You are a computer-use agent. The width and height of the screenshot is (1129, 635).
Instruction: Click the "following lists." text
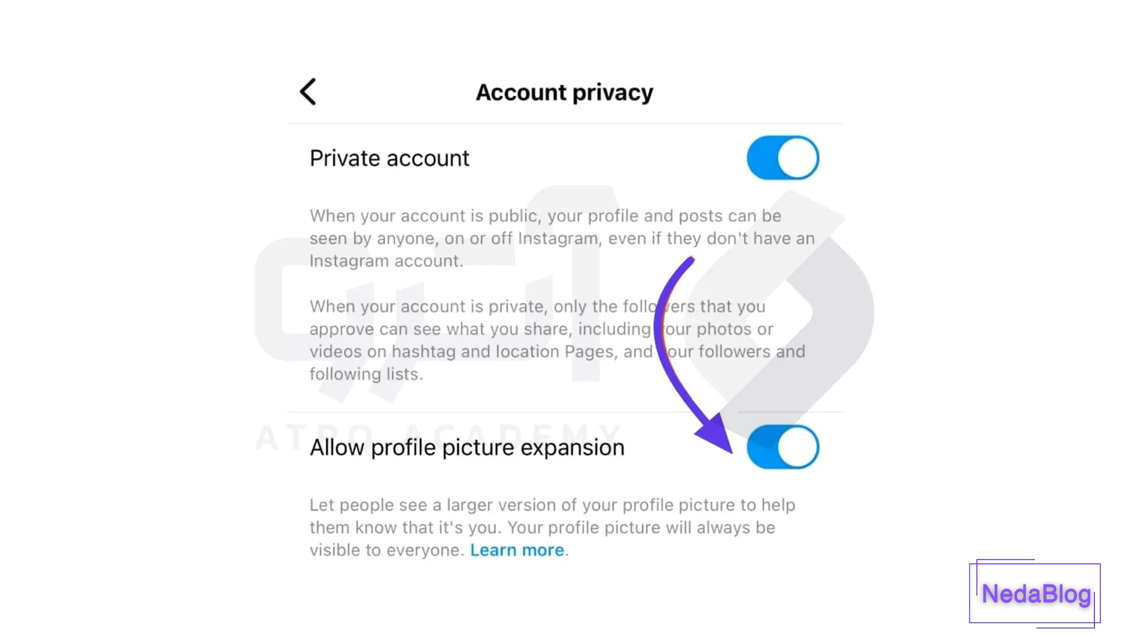366,375
